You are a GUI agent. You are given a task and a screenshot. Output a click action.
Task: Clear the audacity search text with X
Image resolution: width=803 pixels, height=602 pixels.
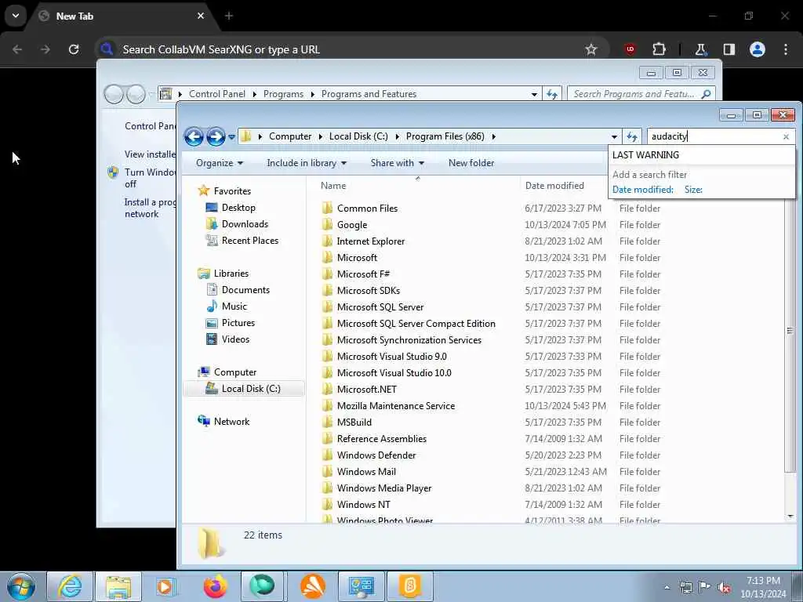click(786, 136)
